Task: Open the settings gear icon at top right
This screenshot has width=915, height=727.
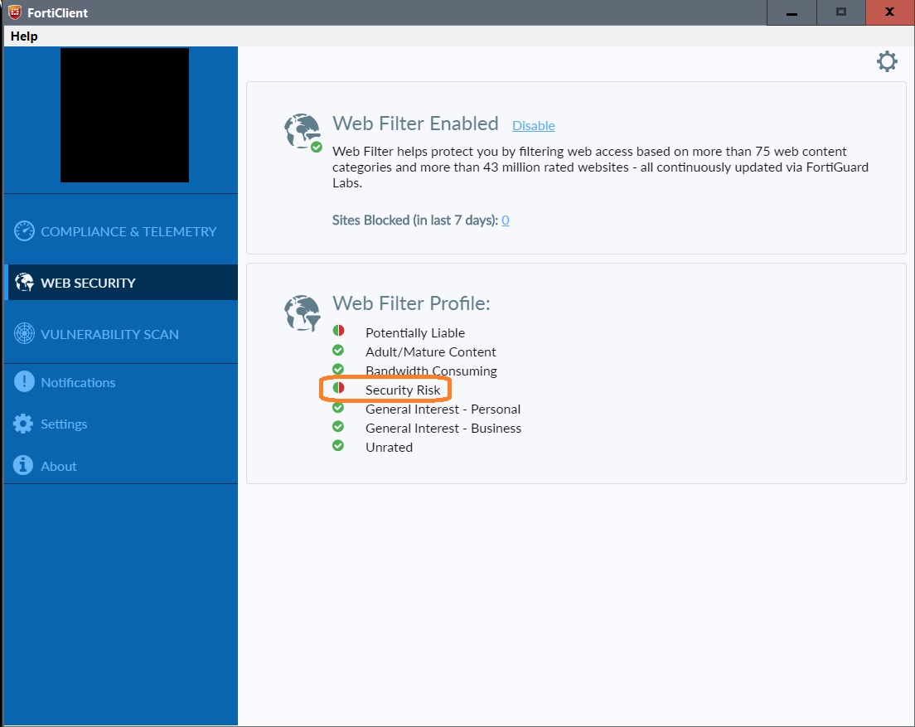Action: pyautogui.click(x=887, y=61)
